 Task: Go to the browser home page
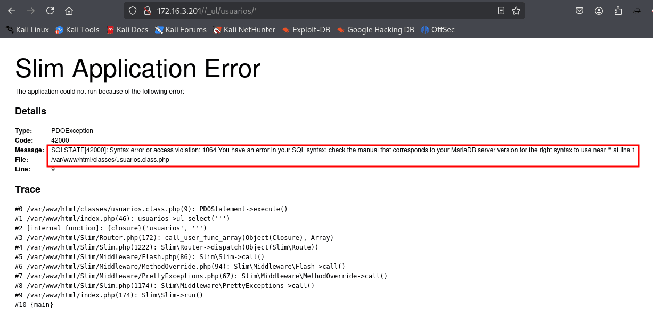coord(69,11)
